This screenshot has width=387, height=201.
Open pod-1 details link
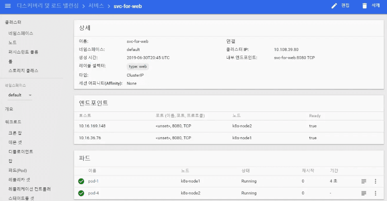tap(93, 181)
